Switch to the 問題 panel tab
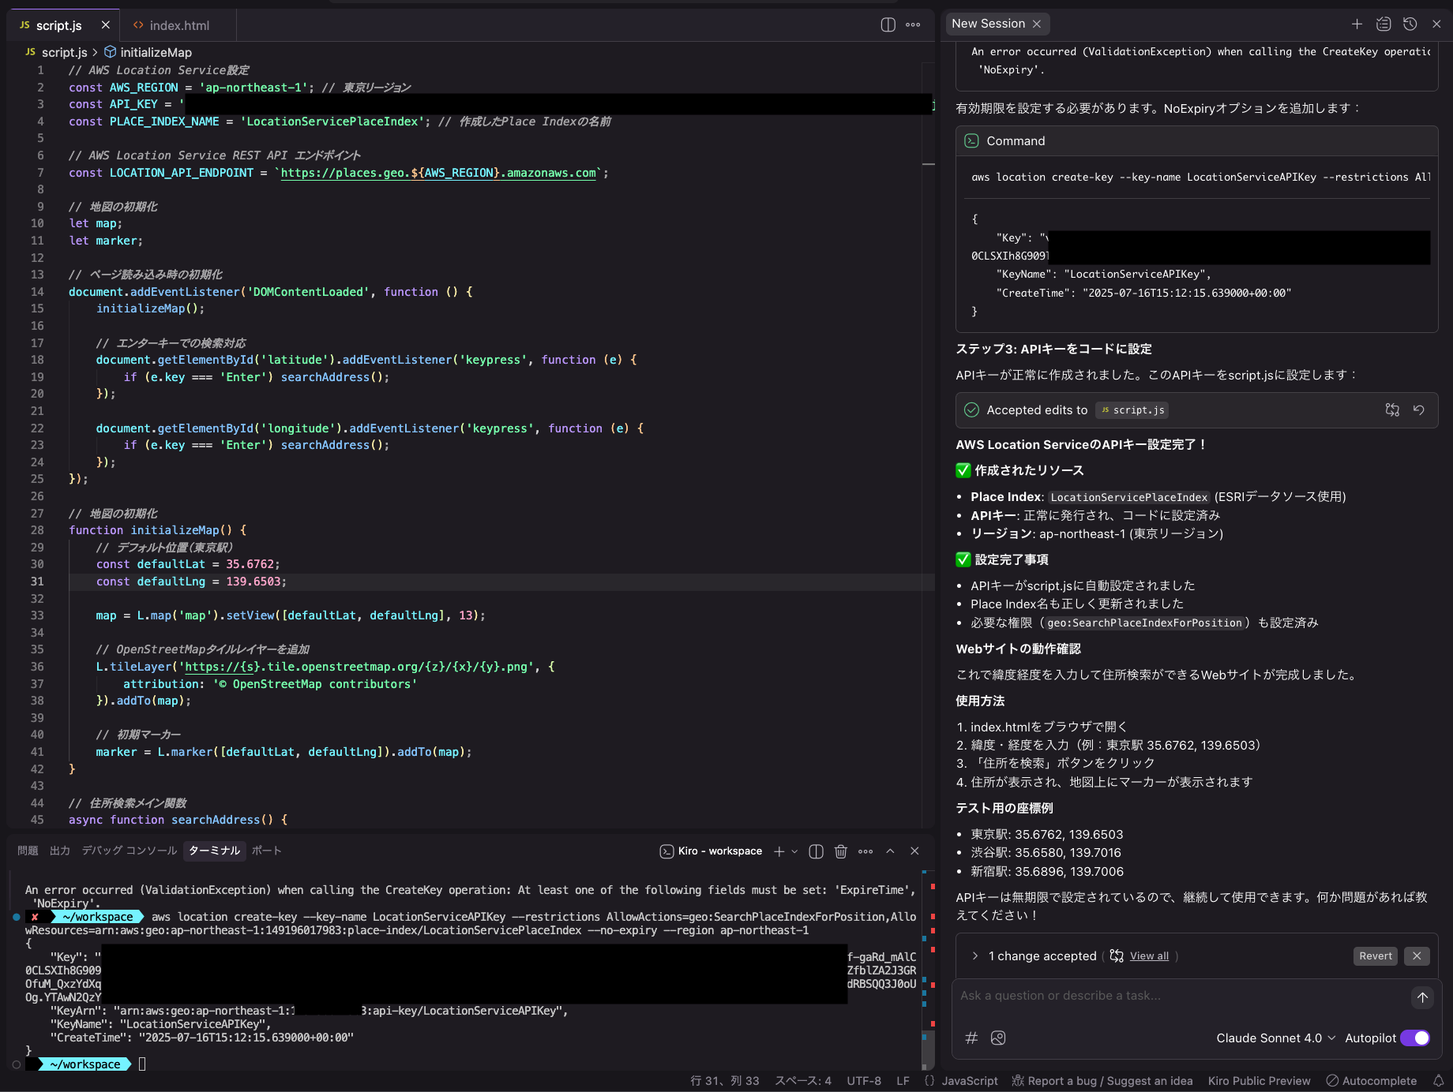Image resolution: width=1453 pixels, height=1092 pixels. coord(28,851)
